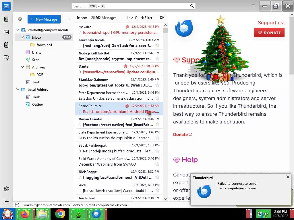Toggle the Quick Filter bar
The width and height of the screenshot is (294, 220).
pyautogui.click(x=141, y=17)
